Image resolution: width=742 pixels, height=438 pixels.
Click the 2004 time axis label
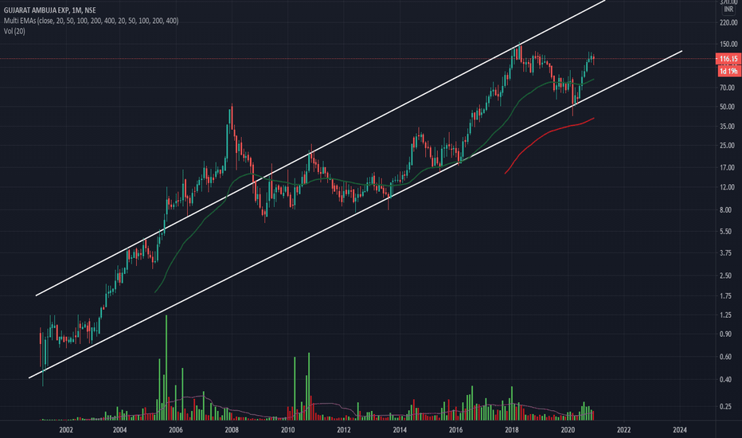[x=119, y=430]
